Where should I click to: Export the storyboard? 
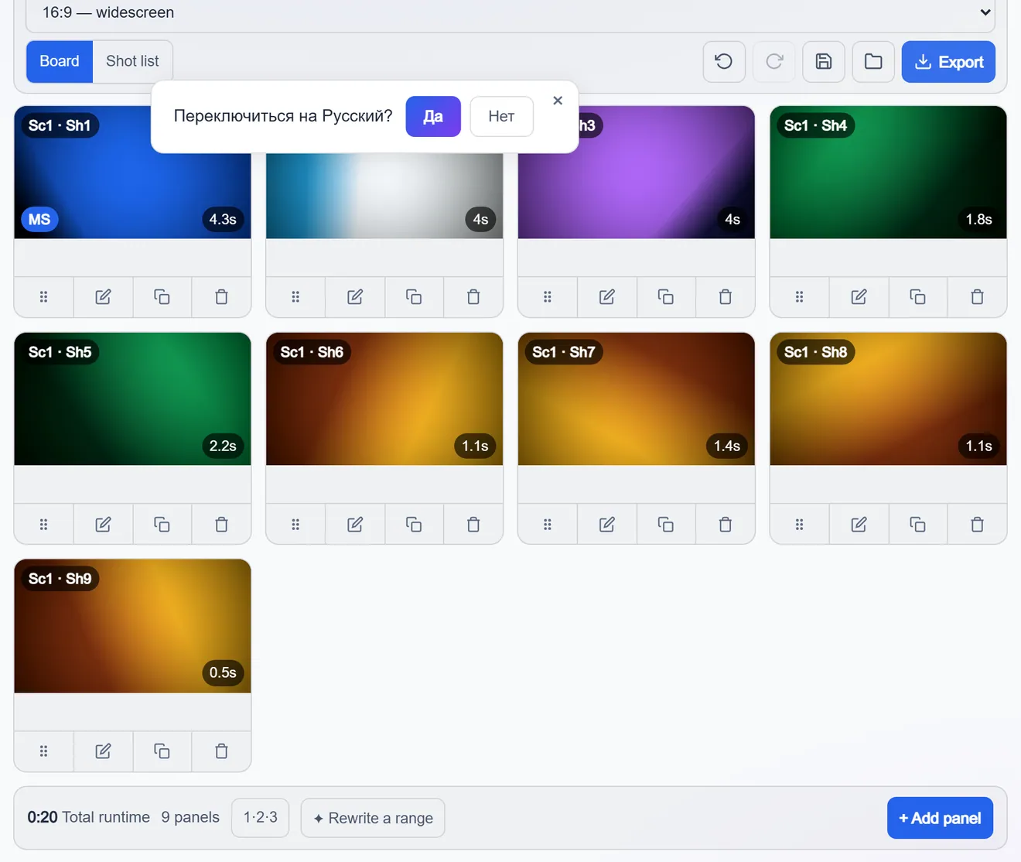pyautogui.click(x=948, y=62)
